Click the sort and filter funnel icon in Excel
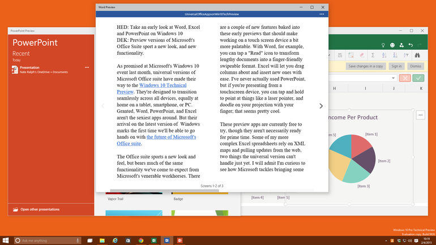436x245 pixels. point(406,55)
